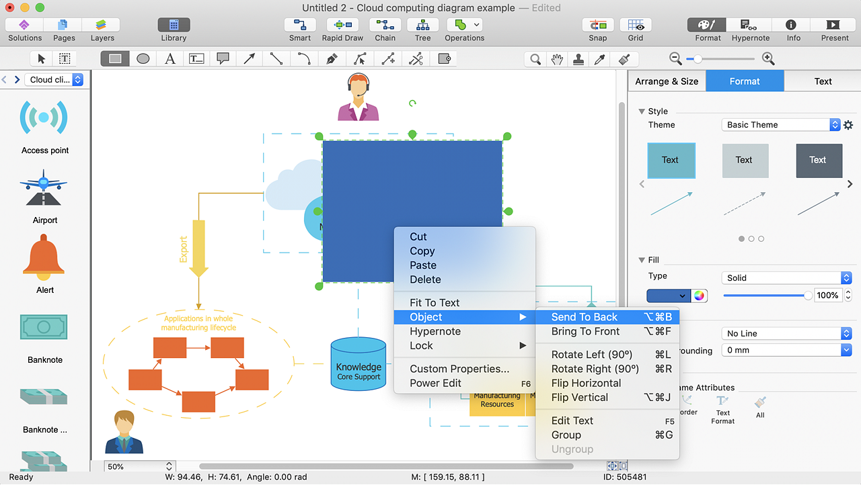The image size is (861, 485).
Task: Open the Solid fill type dropdown
Action: 786,278
